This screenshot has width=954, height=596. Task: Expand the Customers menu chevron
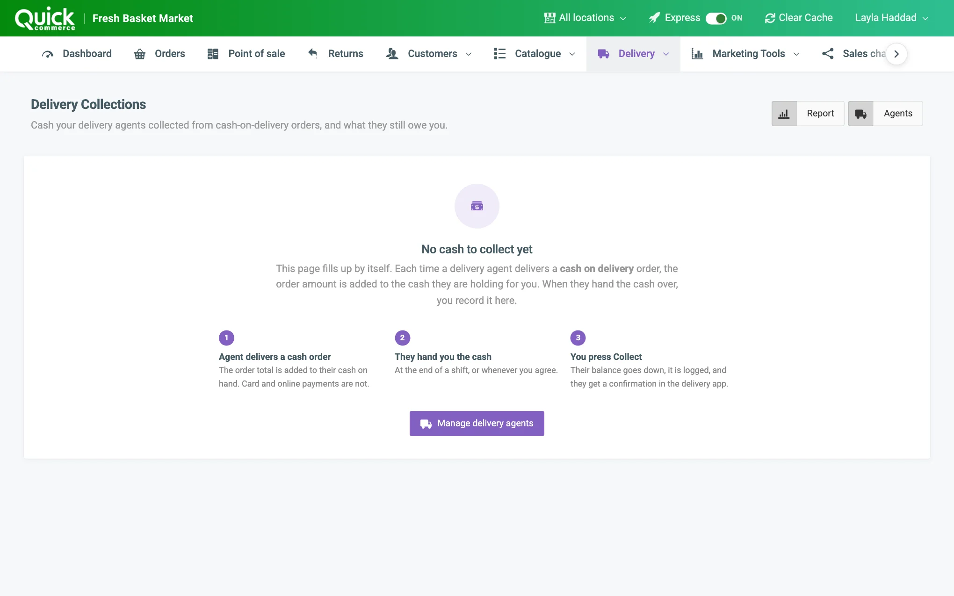point(469,54)
